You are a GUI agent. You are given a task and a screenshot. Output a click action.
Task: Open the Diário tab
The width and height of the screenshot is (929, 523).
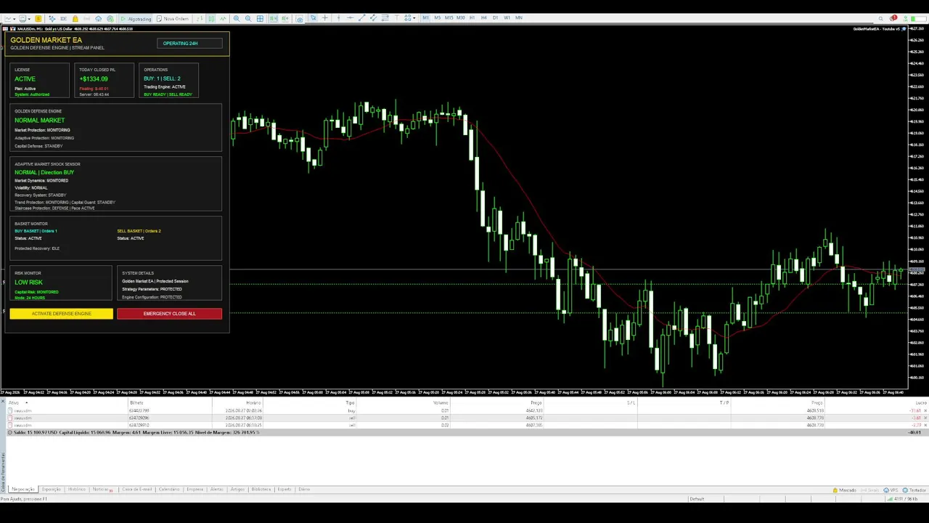click(304, 490)
